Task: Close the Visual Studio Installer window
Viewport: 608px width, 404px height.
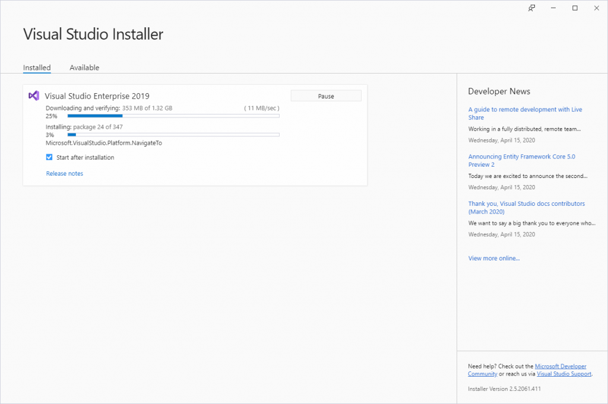Action: coord(597,8)
